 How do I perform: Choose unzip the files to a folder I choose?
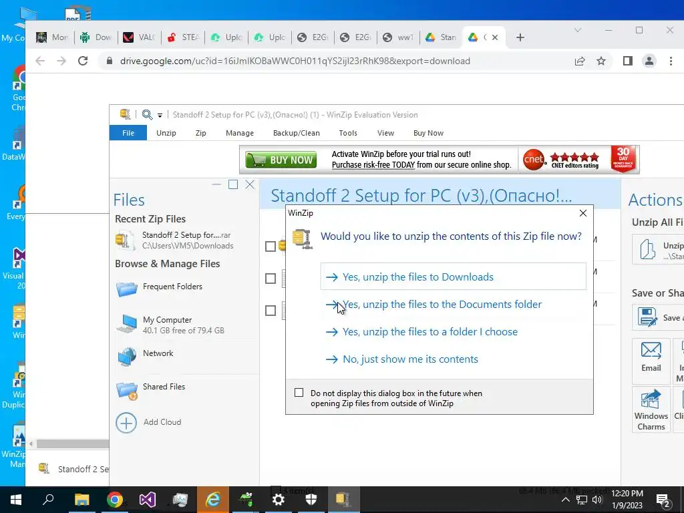pos(454,331)
